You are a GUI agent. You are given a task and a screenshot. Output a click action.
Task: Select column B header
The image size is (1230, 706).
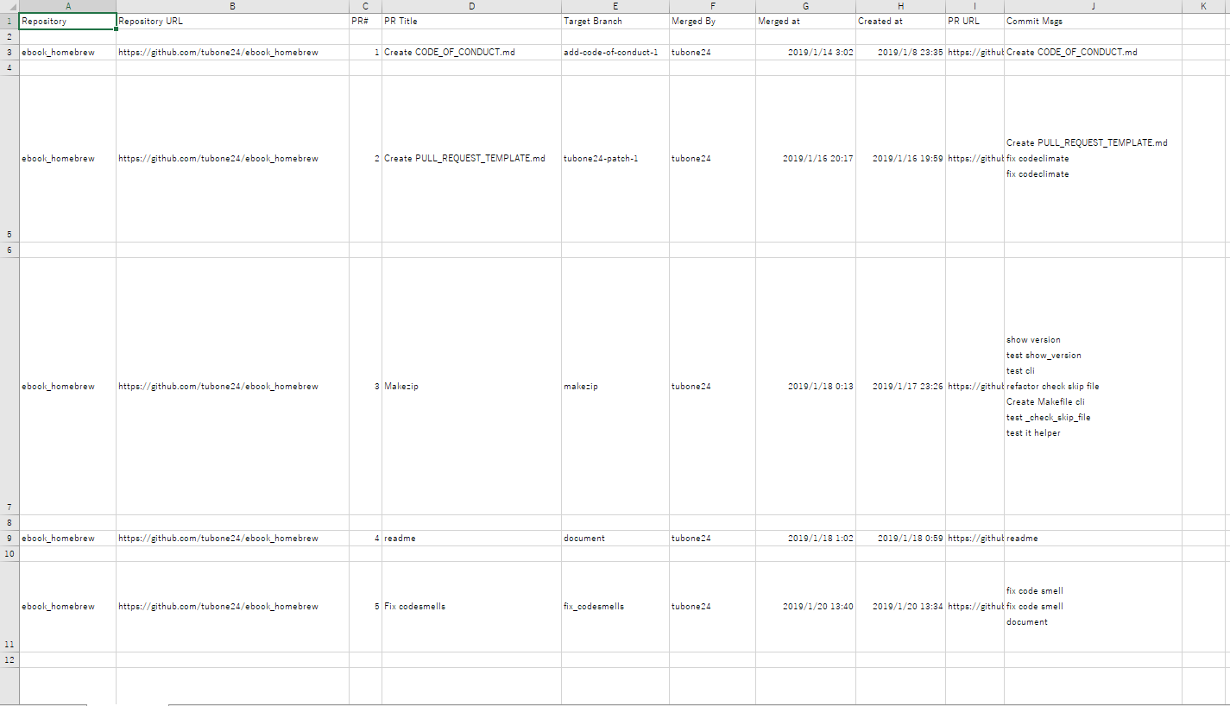232,6
